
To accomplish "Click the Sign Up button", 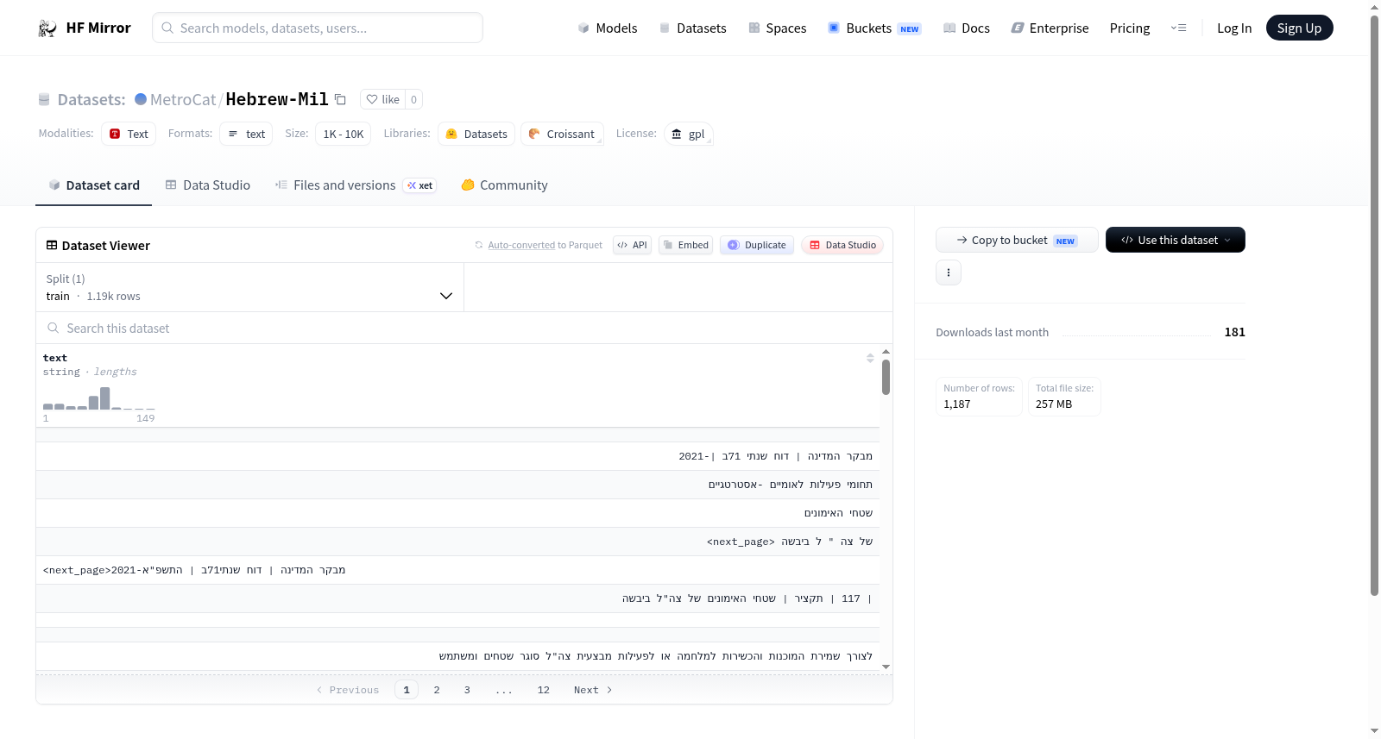I will tap(1299, 28).
